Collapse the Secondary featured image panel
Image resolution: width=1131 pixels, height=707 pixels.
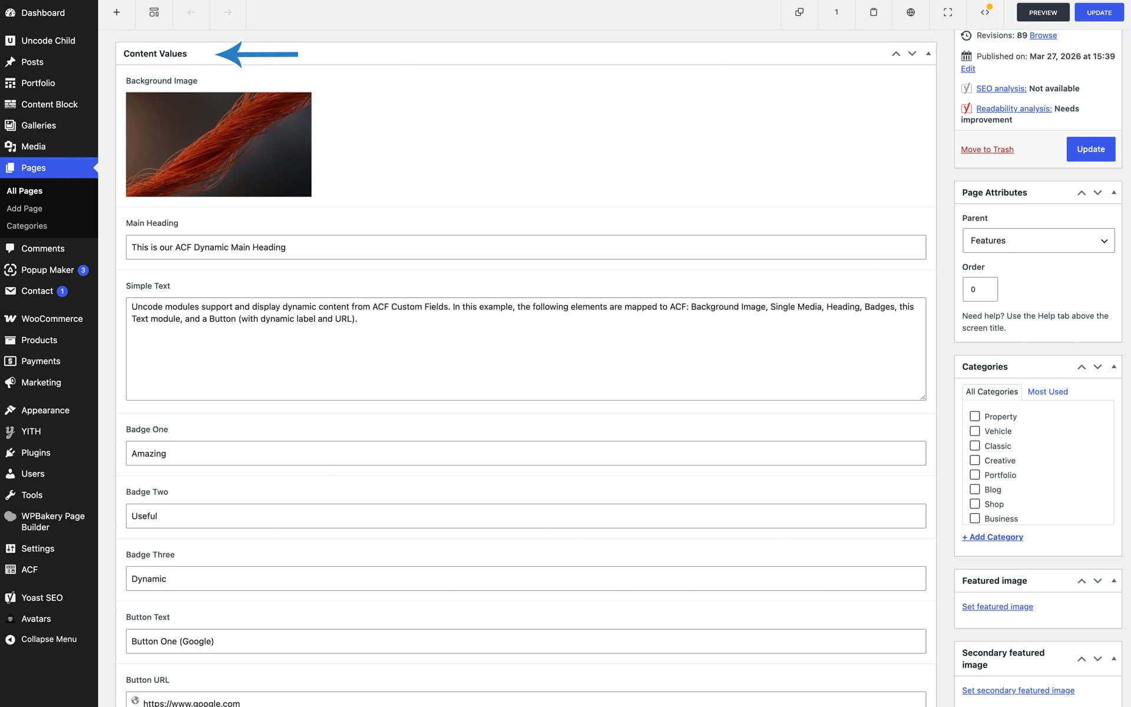click(1114, 659)
